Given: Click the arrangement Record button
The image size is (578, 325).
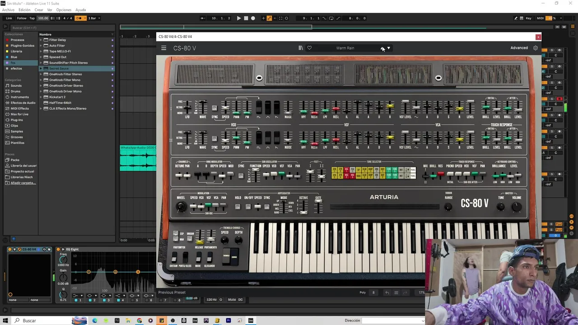Looking at the screenshot, I should (x=253, y=18).
